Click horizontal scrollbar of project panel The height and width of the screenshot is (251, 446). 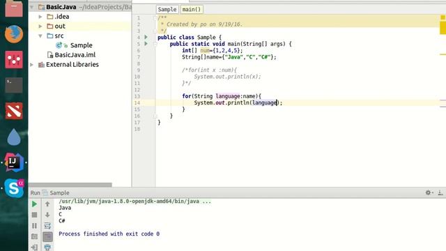(70, 185)
